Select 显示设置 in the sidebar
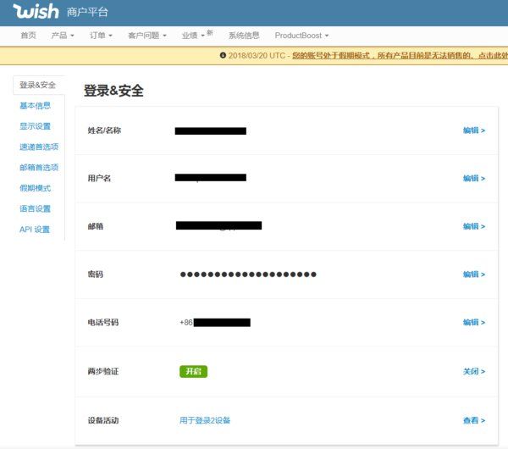508x449 pixels. pos(36,126)
